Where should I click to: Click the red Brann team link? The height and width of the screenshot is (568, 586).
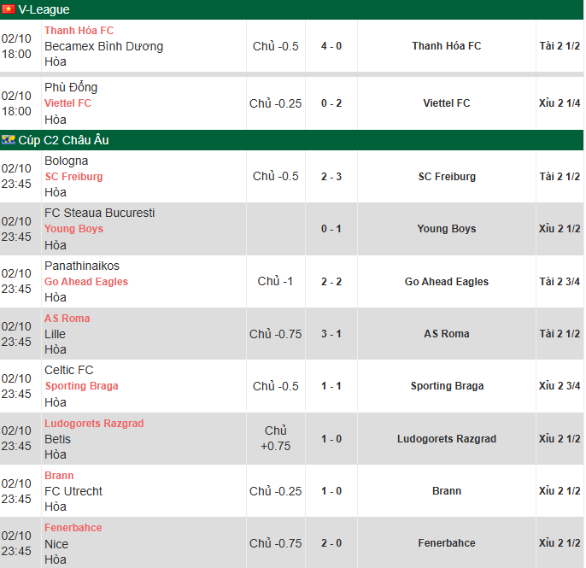tap(59, 476)
